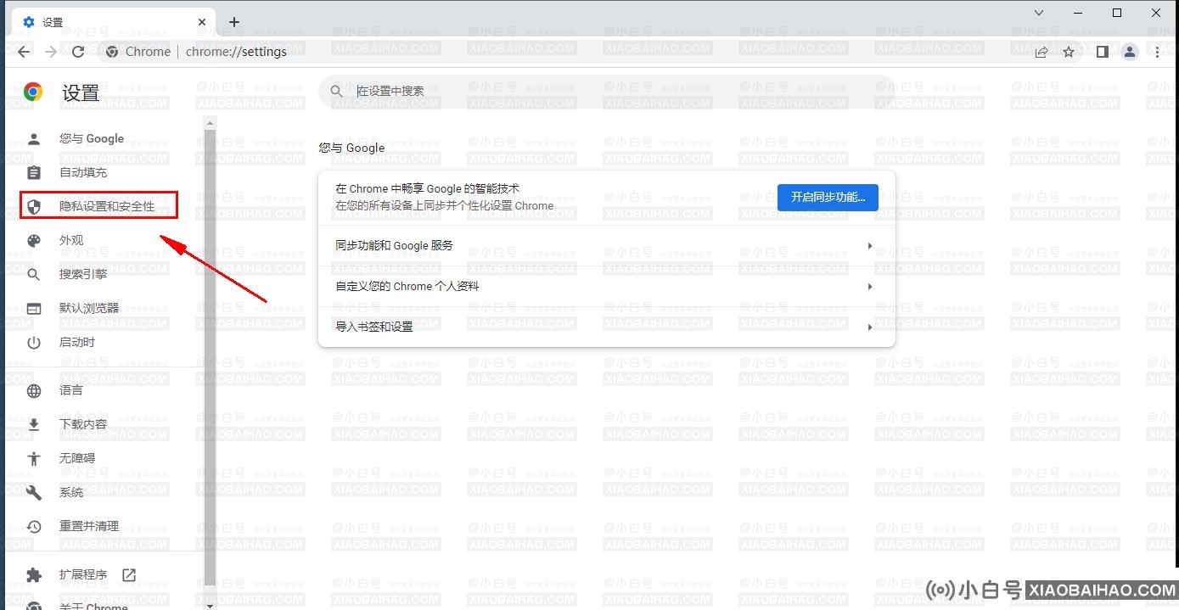The width and height of the screenshot is (1179, 610).
Task: Reload the settings page
Action: 78,52
